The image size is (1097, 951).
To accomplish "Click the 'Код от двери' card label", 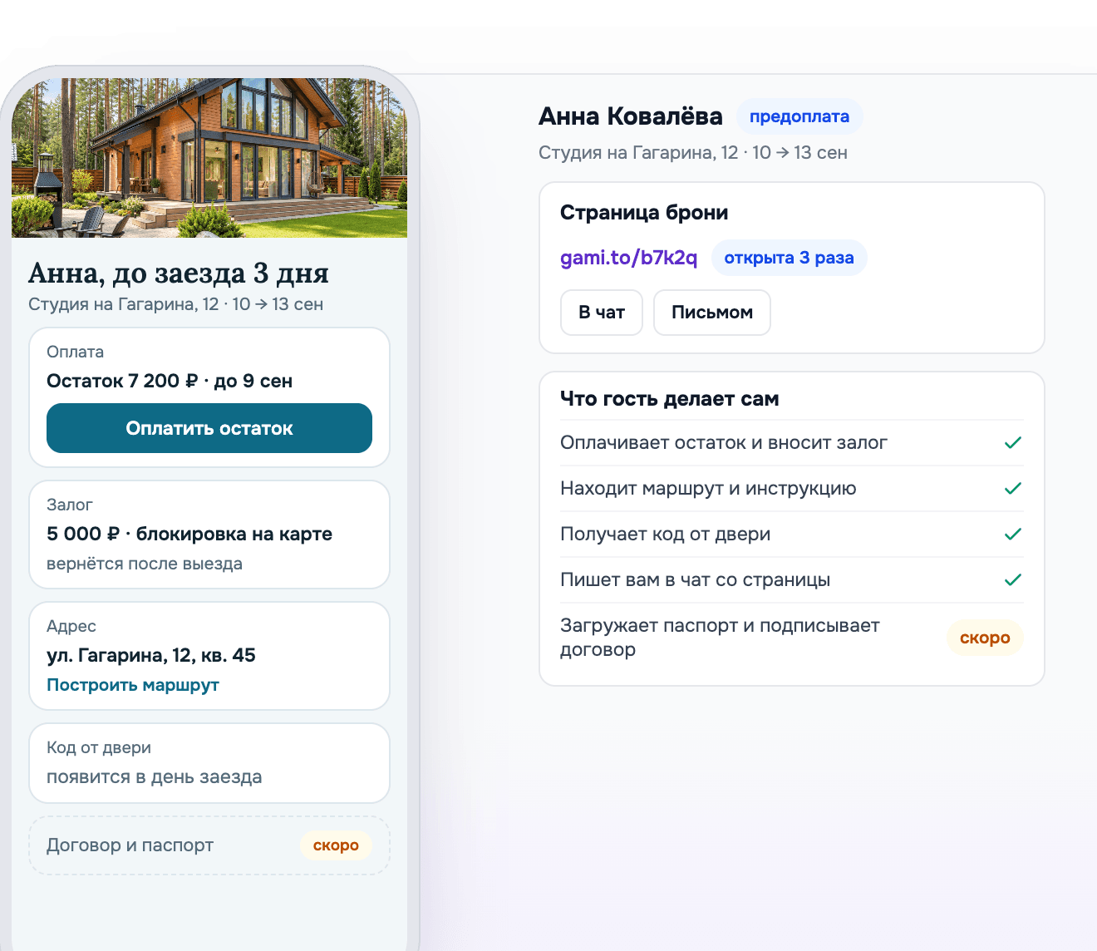I will pos(99,747).
